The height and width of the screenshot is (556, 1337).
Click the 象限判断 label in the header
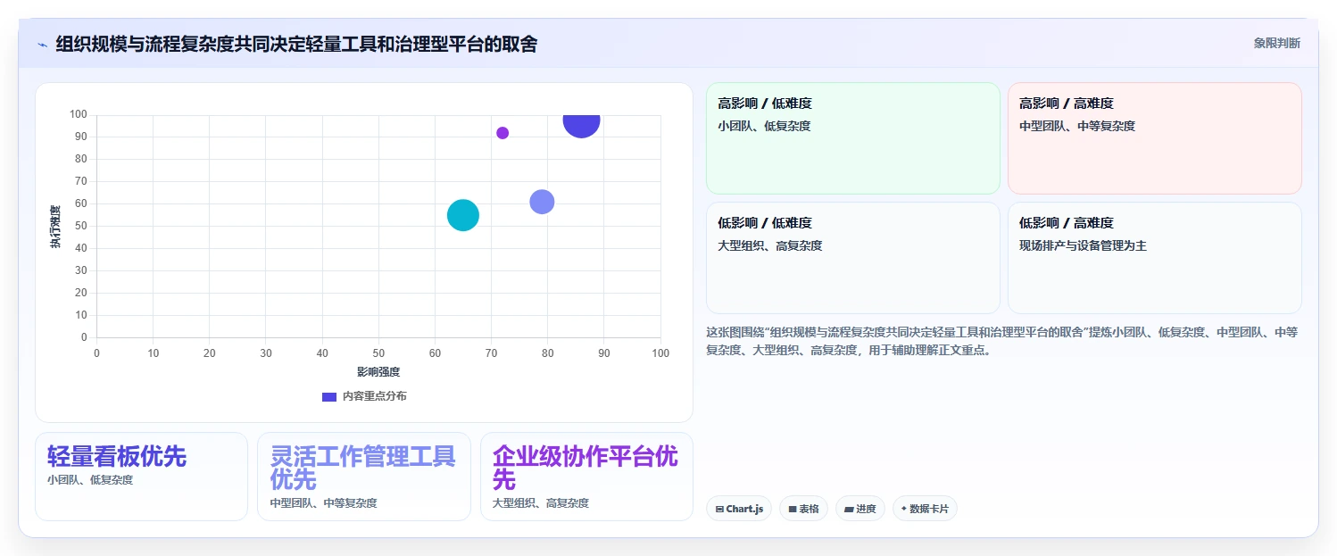coord(1276,43)
